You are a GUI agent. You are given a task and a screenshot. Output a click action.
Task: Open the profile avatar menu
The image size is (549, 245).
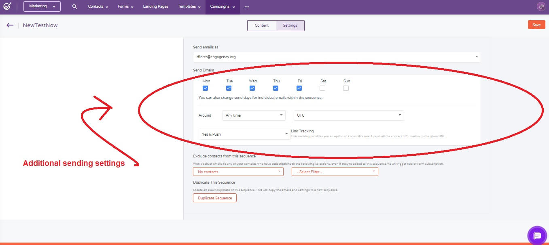(x=541, y=6)
